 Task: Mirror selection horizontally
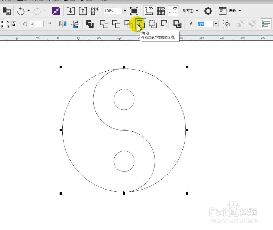coord(63,24)
